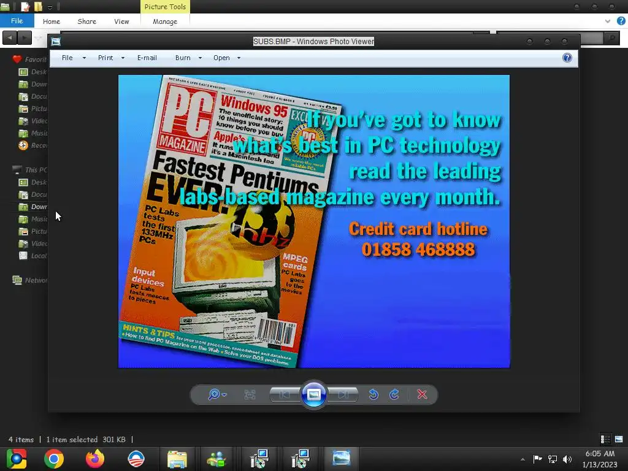Select Music under Favorites
The height and width of the screenshot is (471, 628).
click(x=33, y=133)
